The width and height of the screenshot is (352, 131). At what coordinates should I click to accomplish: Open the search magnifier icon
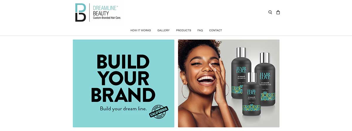click(x=270, y=12)
